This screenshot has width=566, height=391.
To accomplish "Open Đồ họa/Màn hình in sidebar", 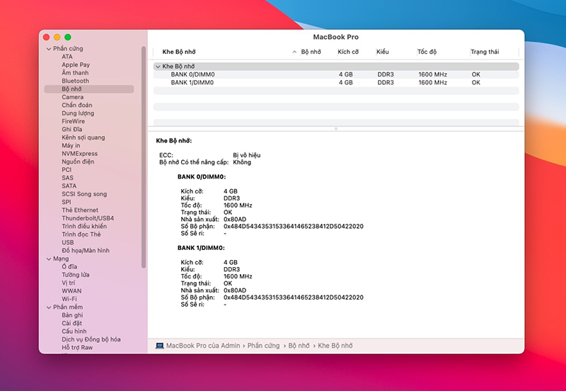I will pyautogui.click(x=86, y=251).
